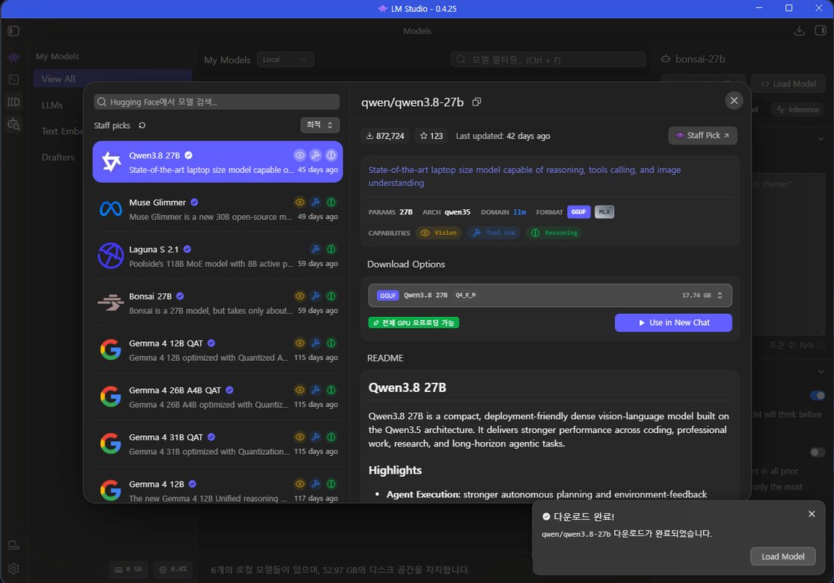Image resolution: width=834 pixels, height=583 pixels.
Task: Click the vision eye icon on Qwen3.8 27B
Action: [x=300, y=155]
